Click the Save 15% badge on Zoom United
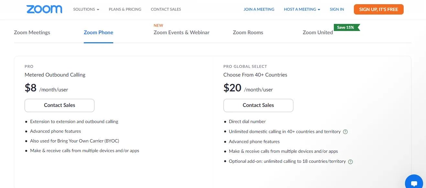This screenshot has height=188, width=426. click(x=346, y=27)
